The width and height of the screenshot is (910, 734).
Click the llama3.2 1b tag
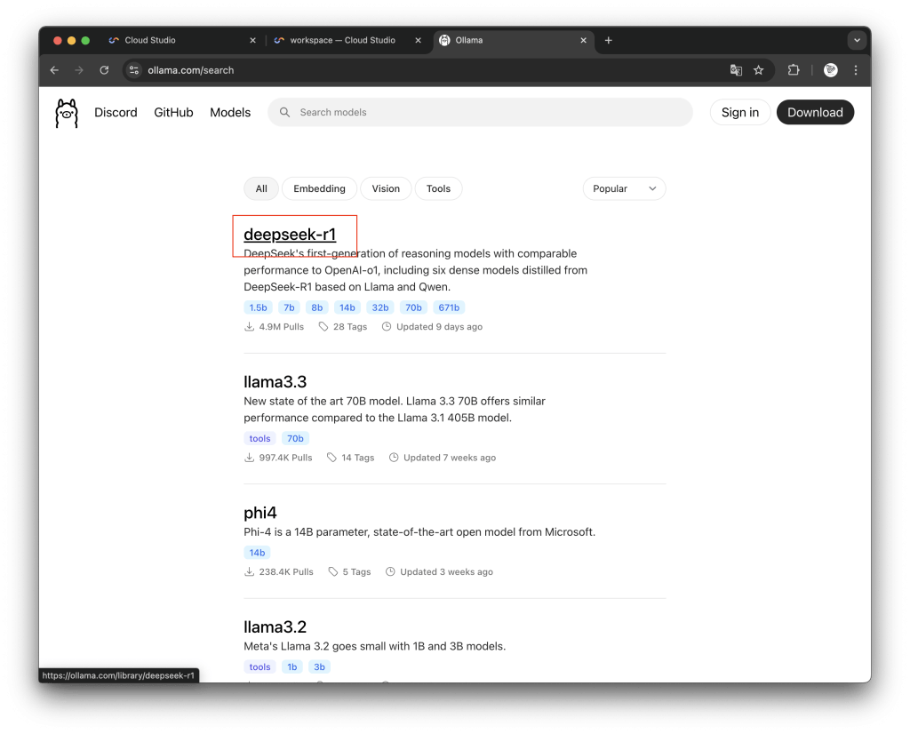tap(291, 667)
